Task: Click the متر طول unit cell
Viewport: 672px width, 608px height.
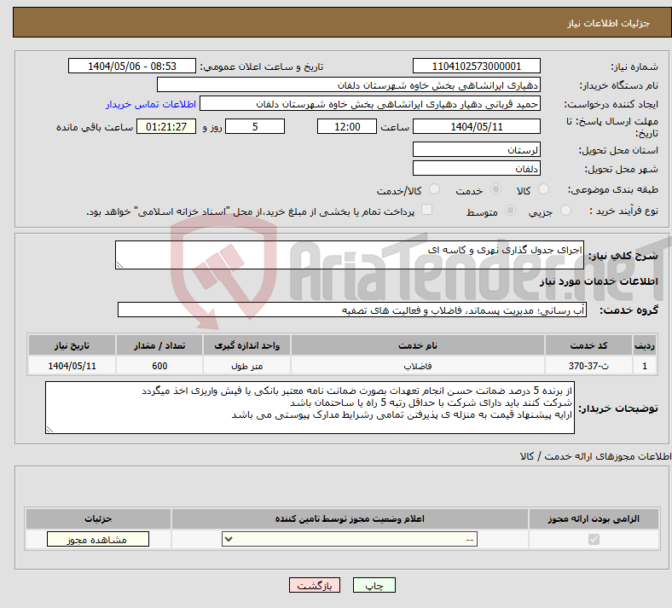Action: pos(246,366)
